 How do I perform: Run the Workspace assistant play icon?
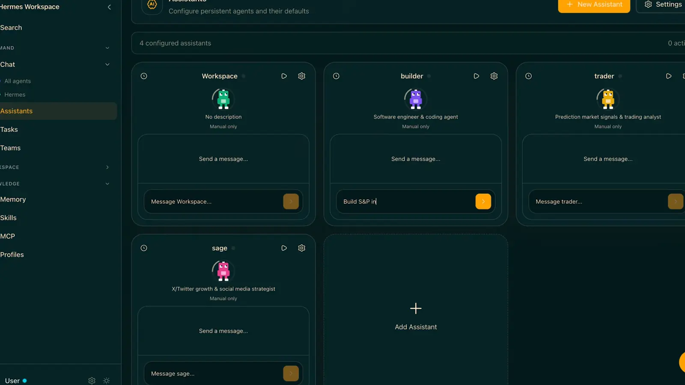point(284,76)
